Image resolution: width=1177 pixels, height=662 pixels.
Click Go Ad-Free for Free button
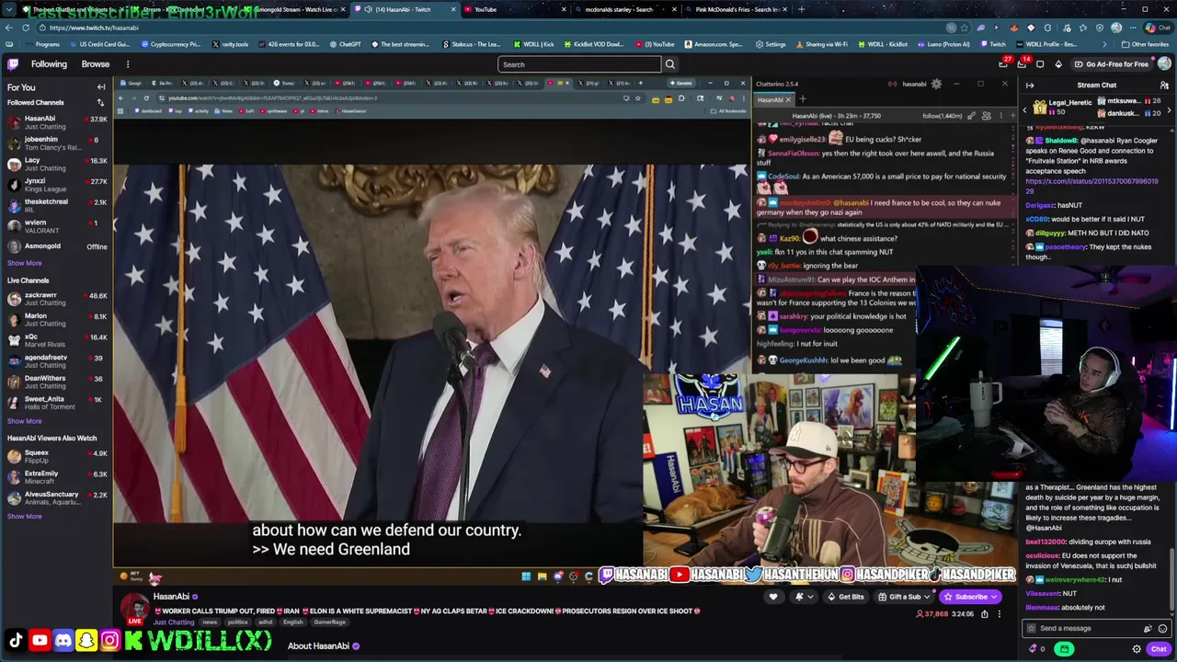point(1111,64)
